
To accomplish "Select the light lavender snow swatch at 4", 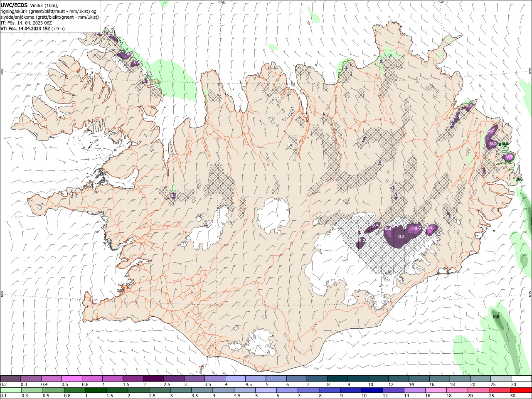I will tap(235, 379).
